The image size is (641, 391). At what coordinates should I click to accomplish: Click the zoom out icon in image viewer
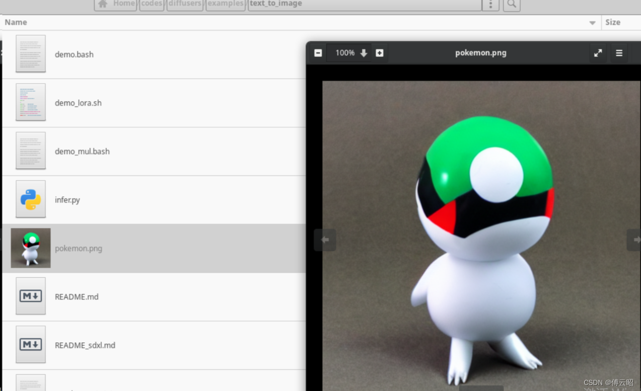coord(318,53)
